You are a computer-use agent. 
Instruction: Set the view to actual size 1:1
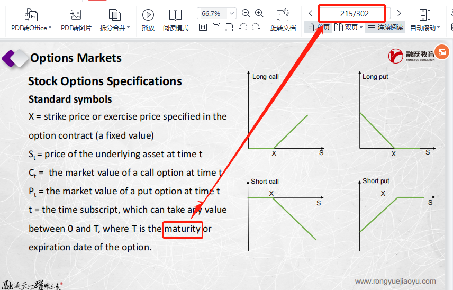click(x=203, y=27)
